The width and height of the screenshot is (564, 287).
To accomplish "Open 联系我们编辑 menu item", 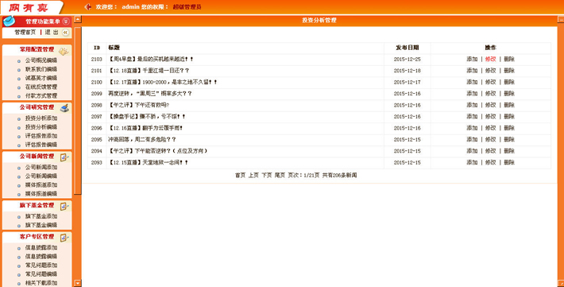I will click(41, 69).
